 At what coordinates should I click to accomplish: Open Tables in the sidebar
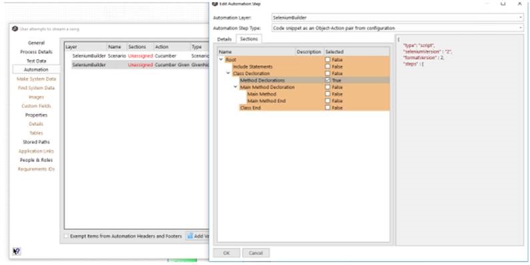tap(36, 133)
